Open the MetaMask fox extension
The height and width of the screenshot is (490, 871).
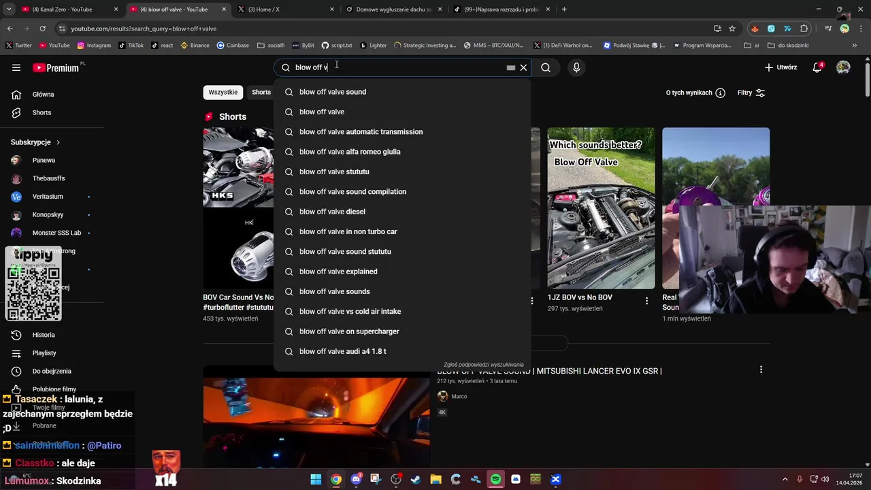coord(755,29)
